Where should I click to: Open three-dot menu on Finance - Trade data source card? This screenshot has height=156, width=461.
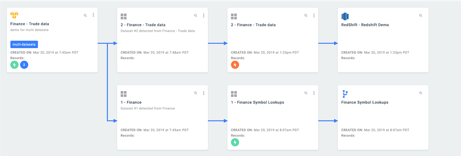93,15
